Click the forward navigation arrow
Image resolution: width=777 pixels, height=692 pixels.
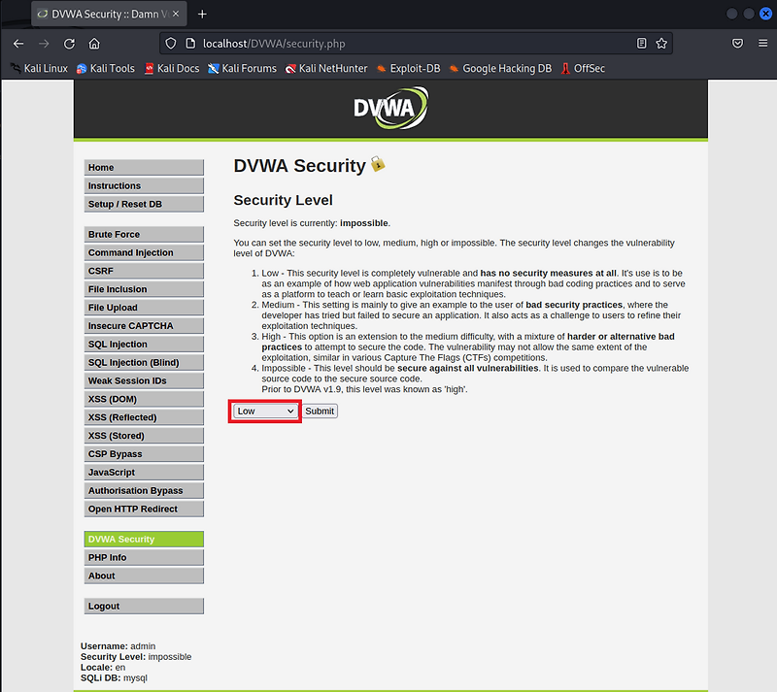(44, 43)
